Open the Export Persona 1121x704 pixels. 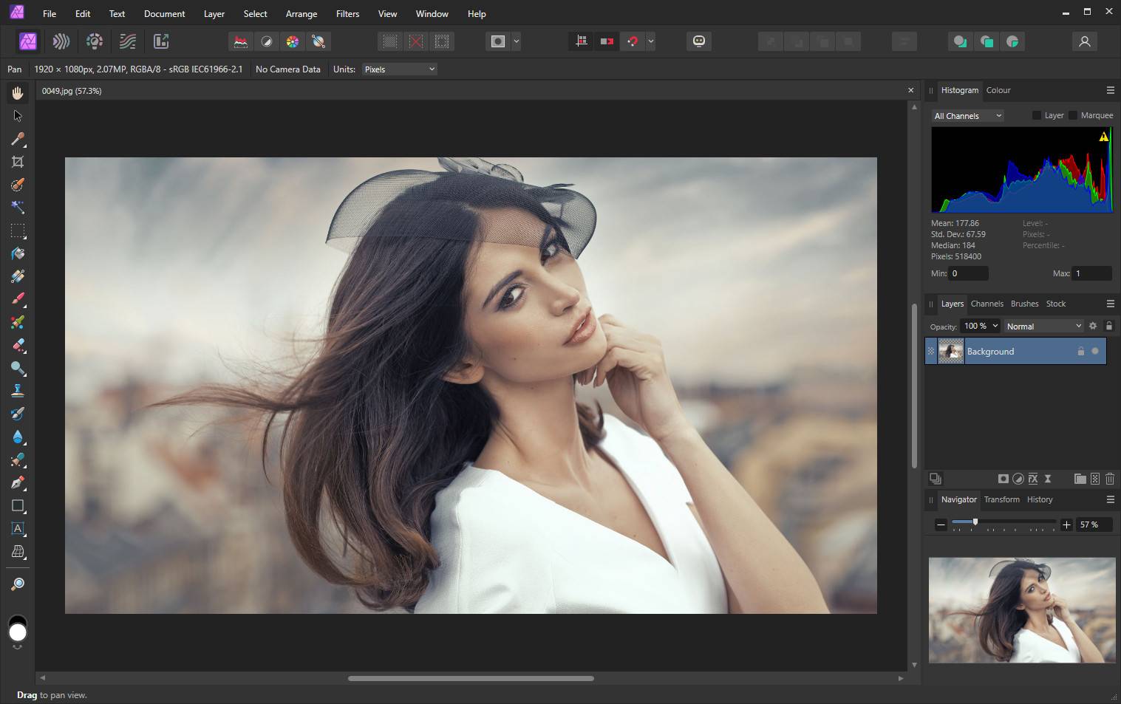(x=161, y=41)
